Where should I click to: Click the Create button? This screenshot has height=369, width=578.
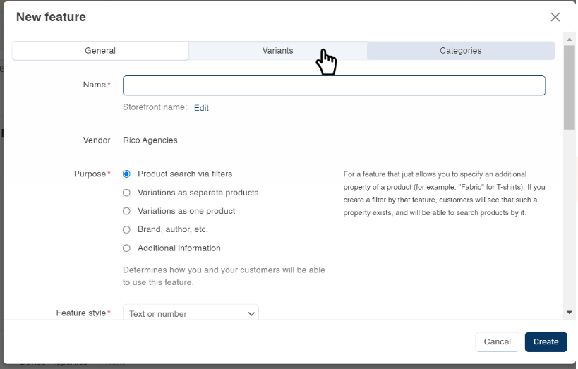(546, 341)
